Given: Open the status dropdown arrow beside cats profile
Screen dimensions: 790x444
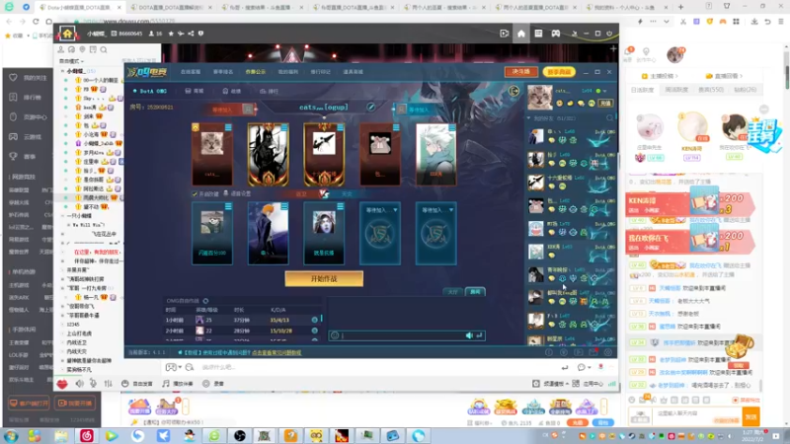Looking at the screenshot, I should tap(605, 91).
